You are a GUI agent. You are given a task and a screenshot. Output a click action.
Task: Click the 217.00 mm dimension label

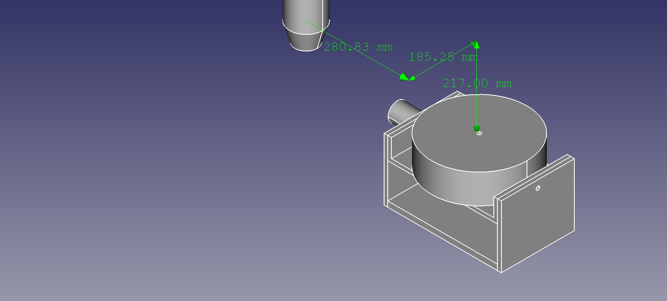477,83
